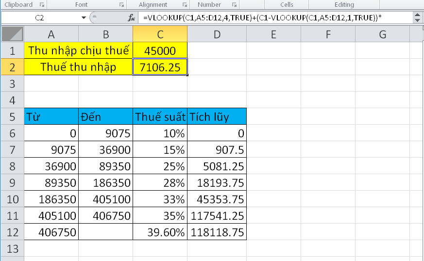Select the 28% tax rate cell
Screen dimensions: 424x261
(x=160, y=182)
